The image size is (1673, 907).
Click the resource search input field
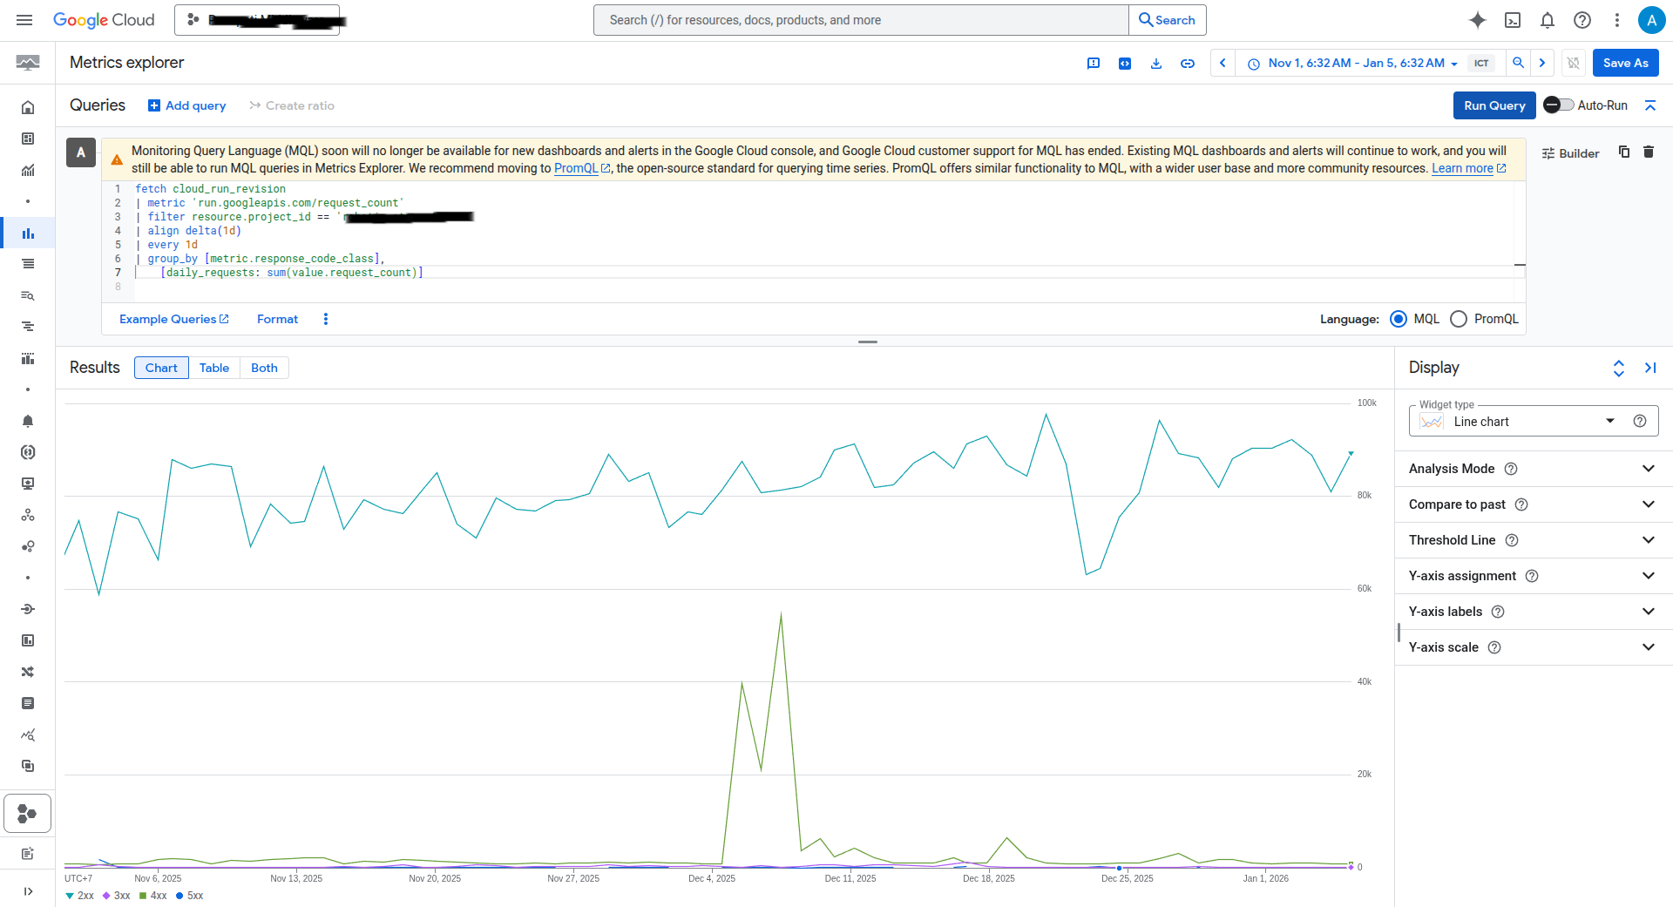coord(861,20)
